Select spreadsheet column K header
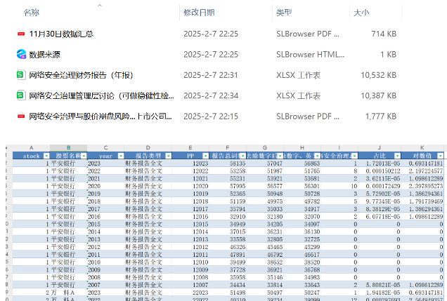The width and height of the screenshot is (447, 301). (422, 148)
